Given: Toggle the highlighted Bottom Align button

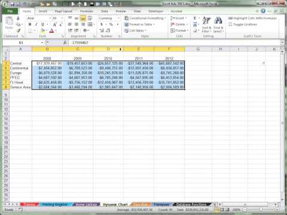Looking at the screenshot, I should 83,19.
